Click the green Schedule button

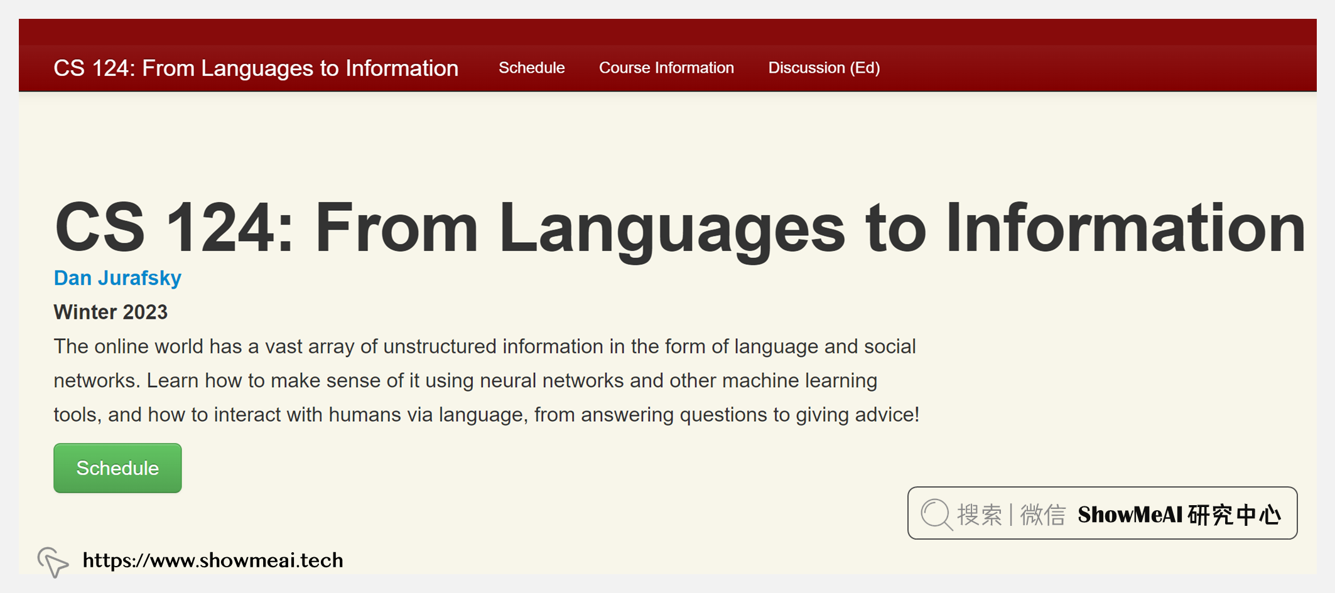[x=117, y=468]
